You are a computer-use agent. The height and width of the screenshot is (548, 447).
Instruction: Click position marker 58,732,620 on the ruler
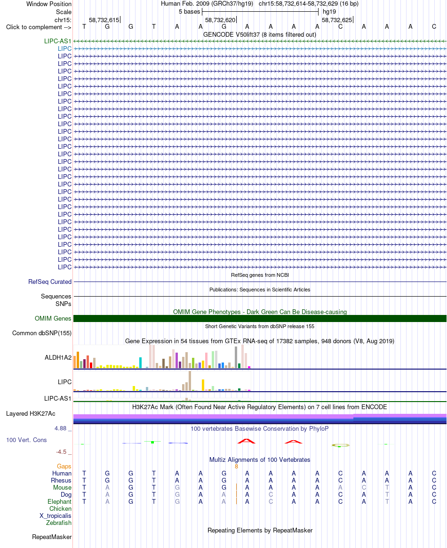tap(220, 20)
